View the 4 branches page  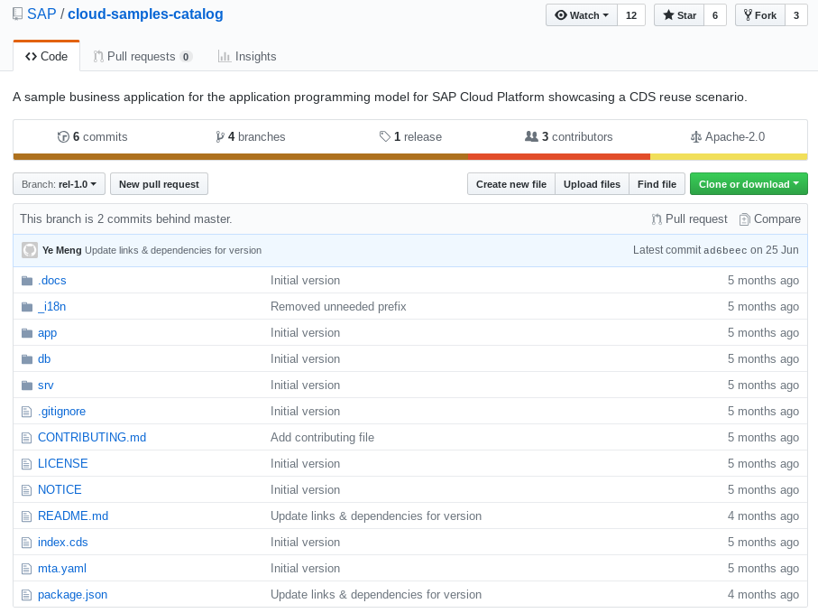(x=251, y=137)
